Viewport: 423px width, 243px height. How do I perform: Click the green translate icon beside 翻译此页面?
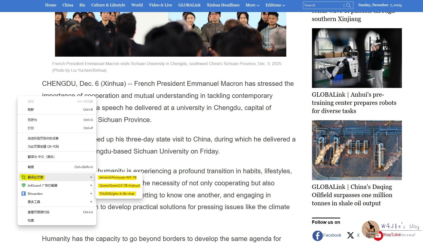tap(24, 177)
